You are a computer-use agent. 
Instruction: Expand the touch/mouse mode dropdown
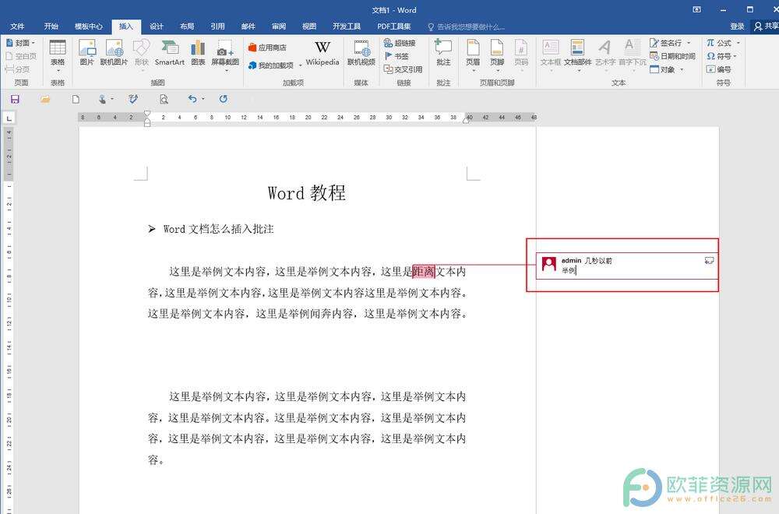click(111, 100)
